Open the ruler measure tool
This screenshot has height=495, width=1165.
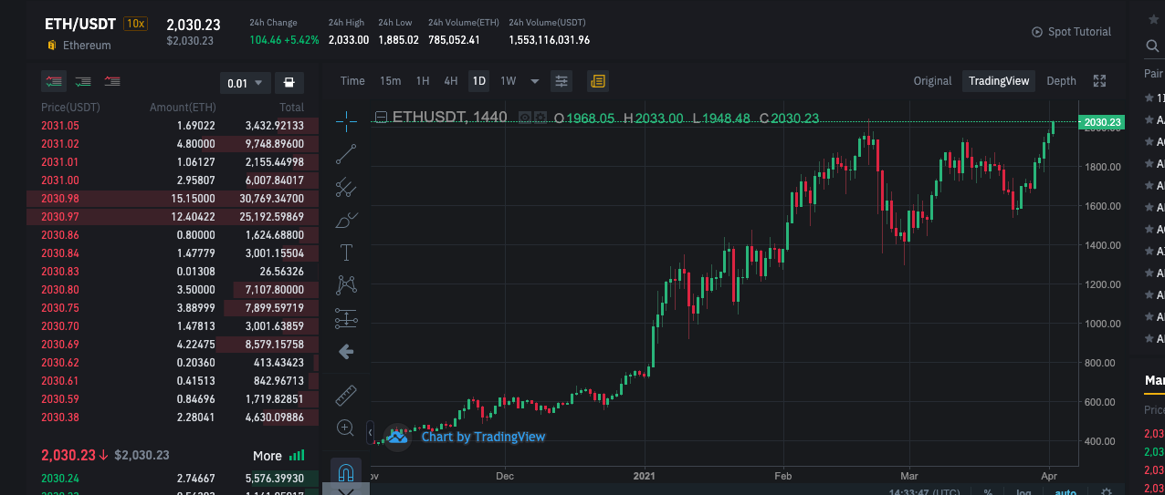click(346, 396)
